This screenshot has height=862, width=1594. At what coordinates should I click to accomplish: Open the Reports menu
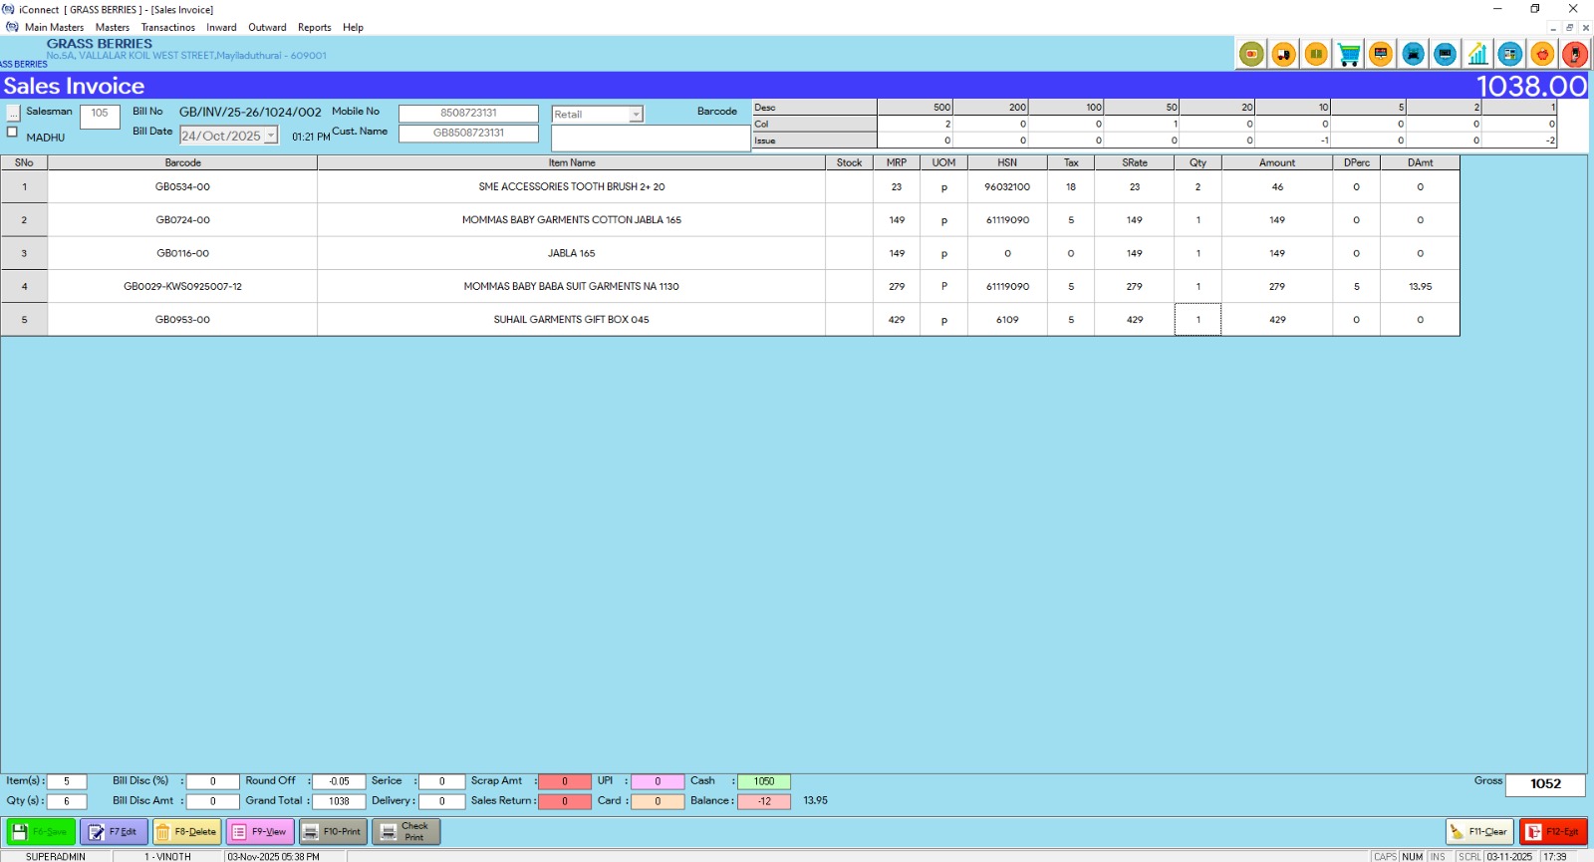pos(314,28)
